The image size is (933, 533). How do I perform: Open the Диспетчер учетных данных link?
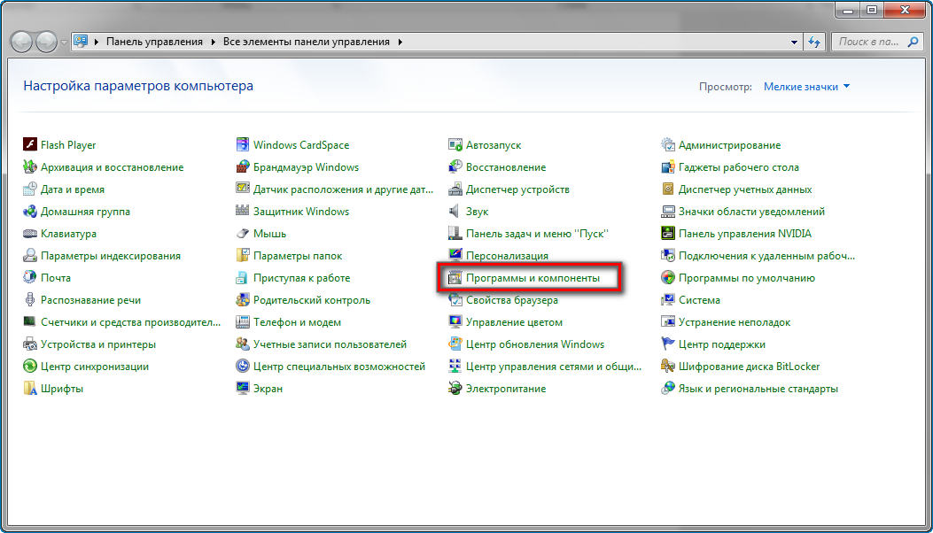[745, 189]
